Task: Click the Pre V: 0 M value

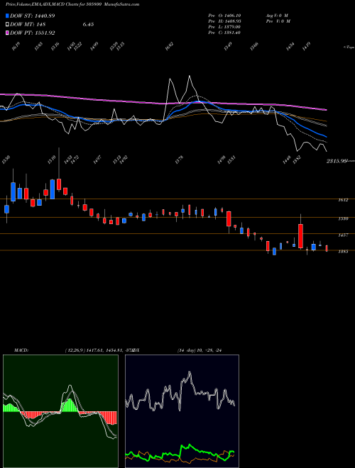Action: point(278,21)
